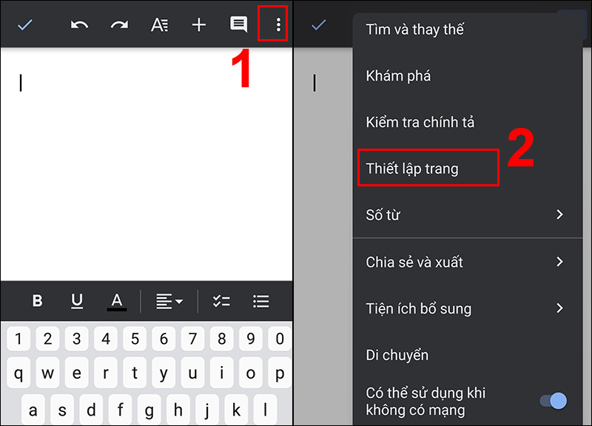Tap the 2 key on keyboard
Image resolution: width=592 pixels, height=426 pixels.
click(47, 339)
